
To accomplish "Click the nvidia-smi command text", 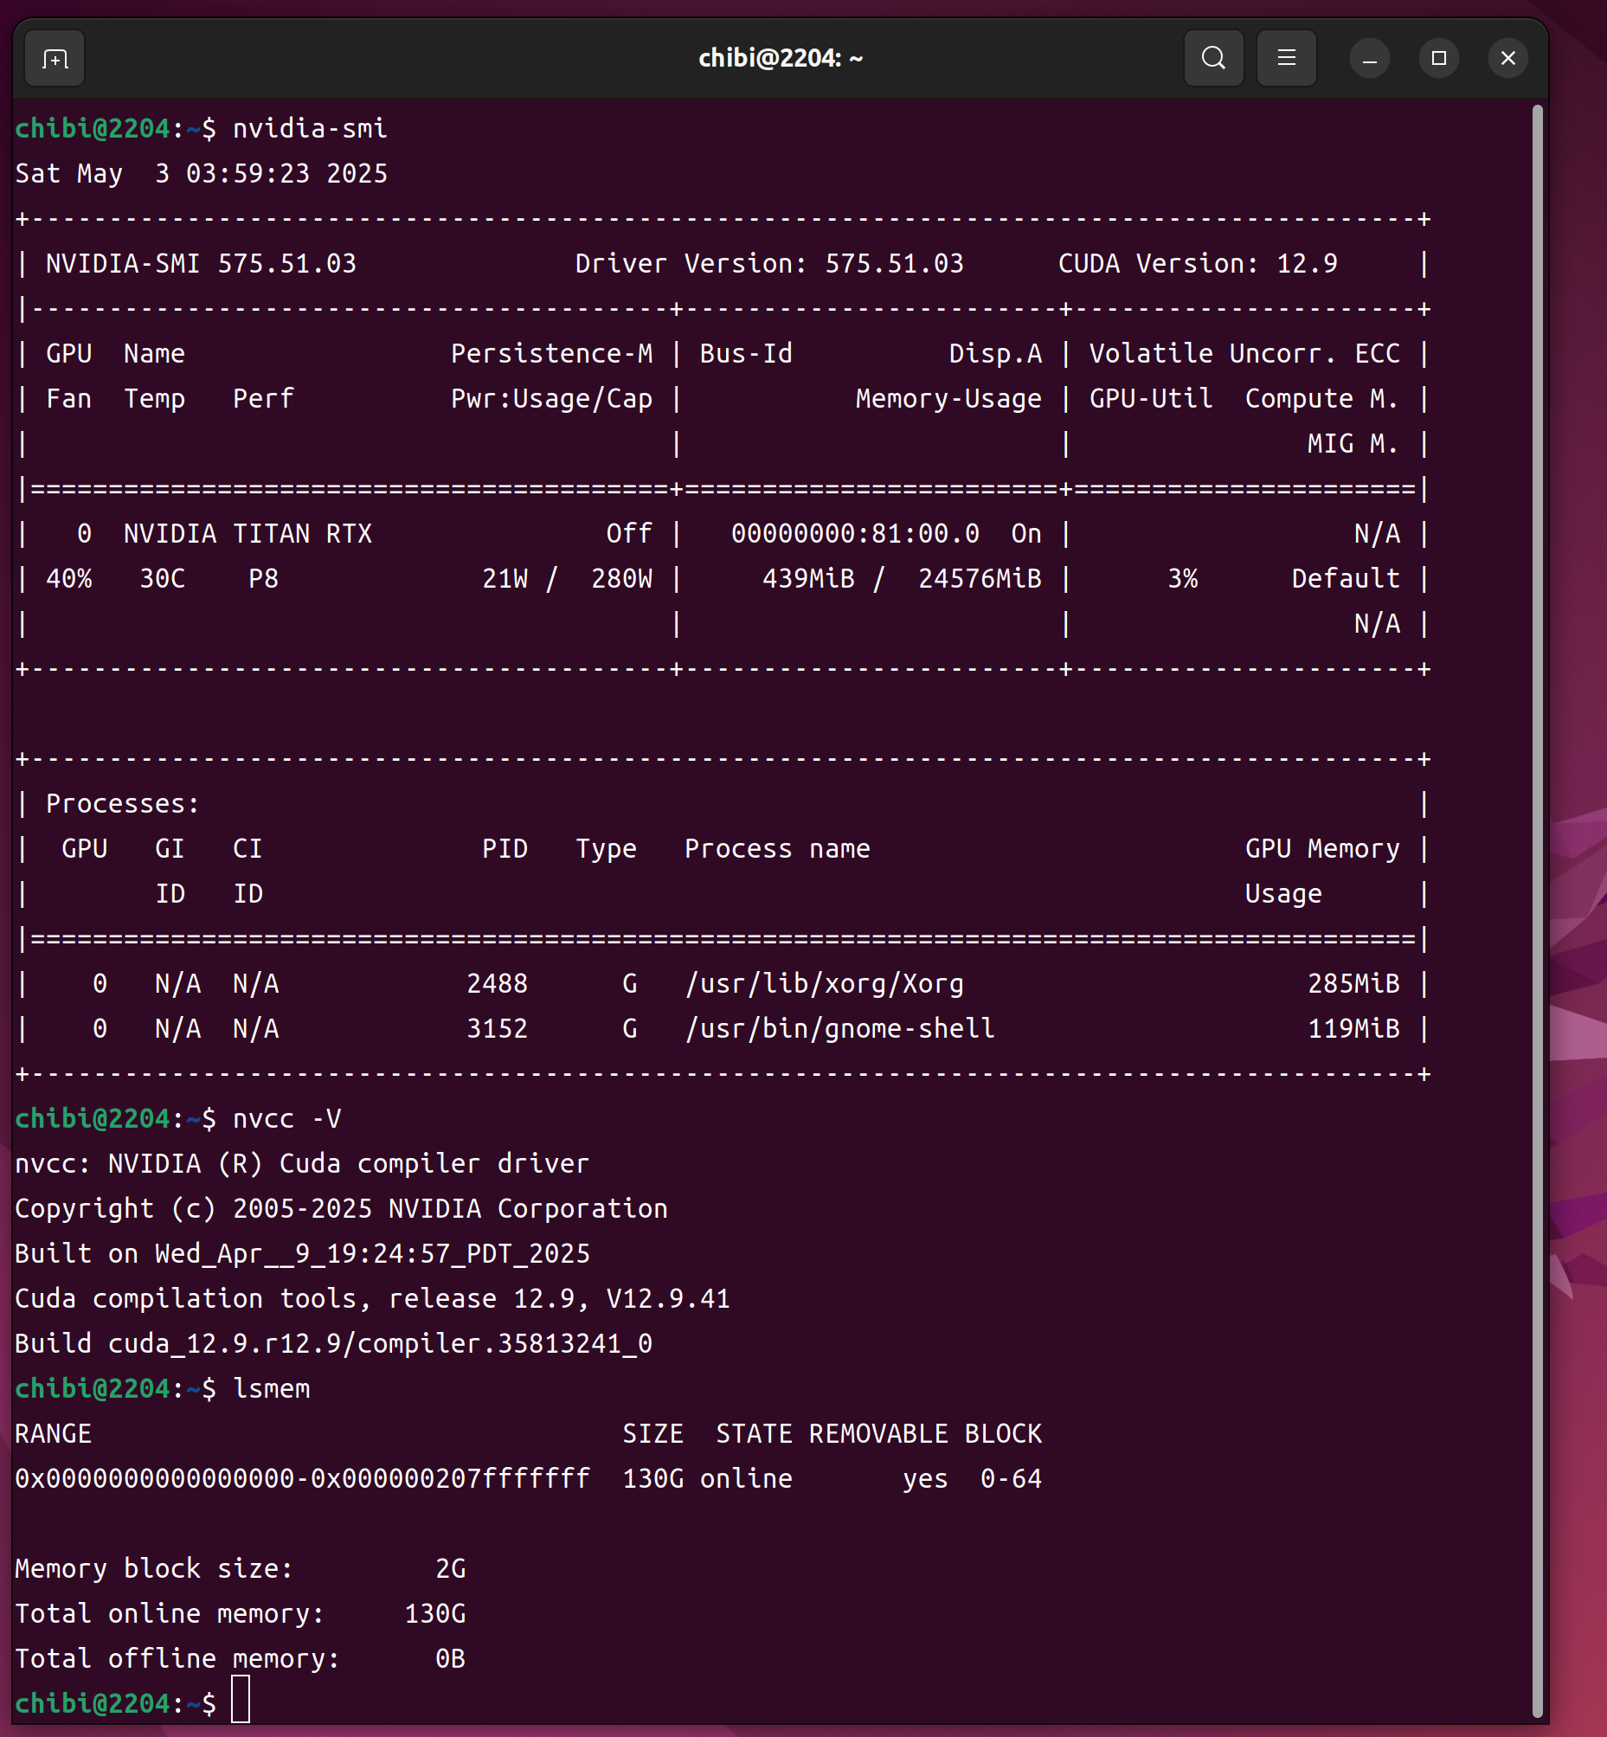I will pos(310,129).
